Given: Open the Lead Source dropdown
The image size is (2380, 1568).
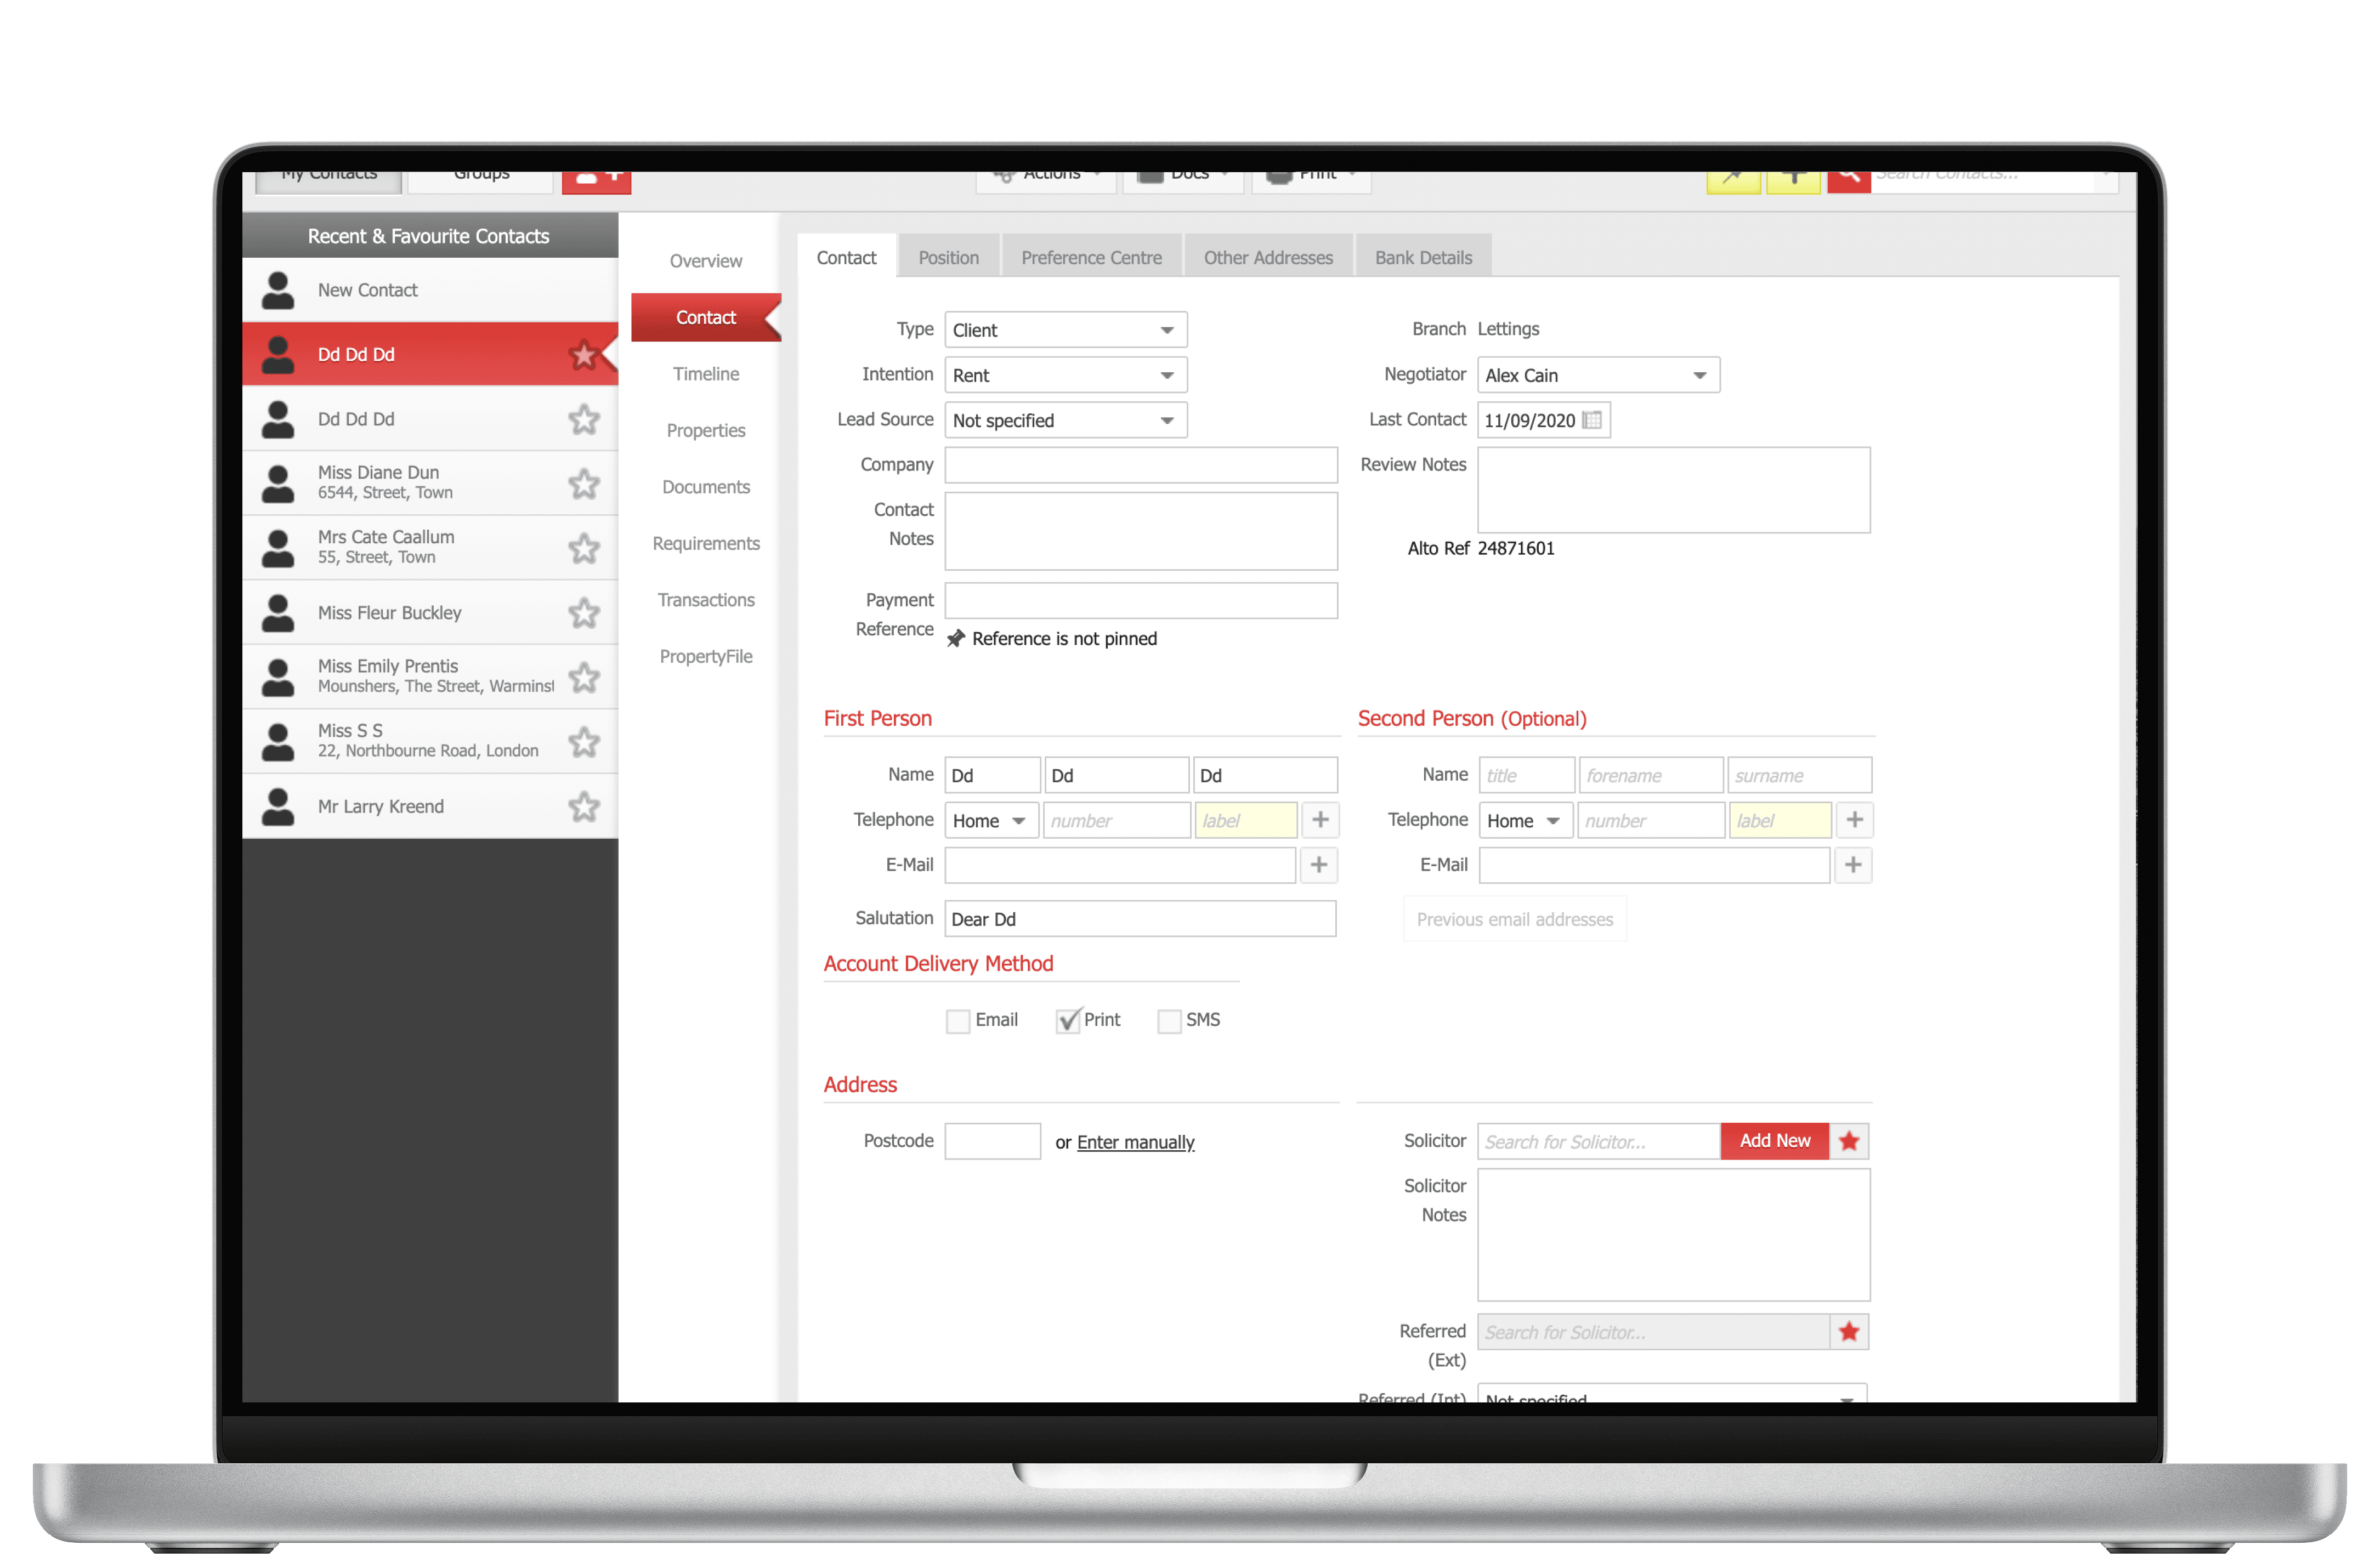Looking at the screenshot, I should 1065,421.
